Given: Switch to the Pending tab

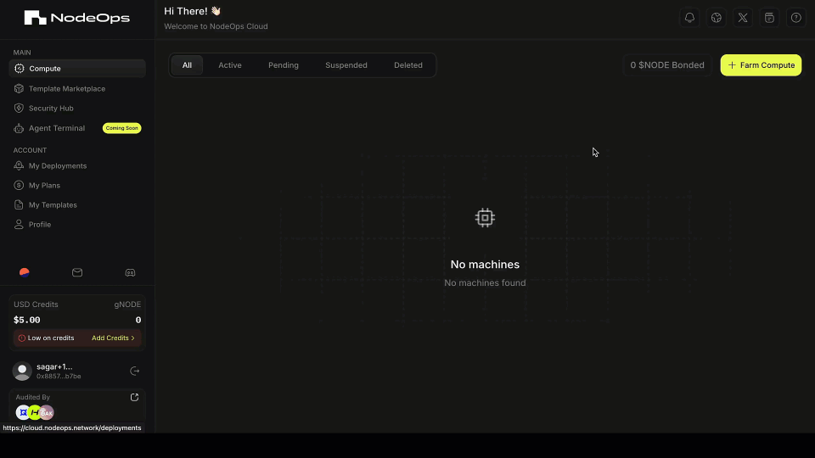Looking at the screenshot, I should tap(284, 65).
